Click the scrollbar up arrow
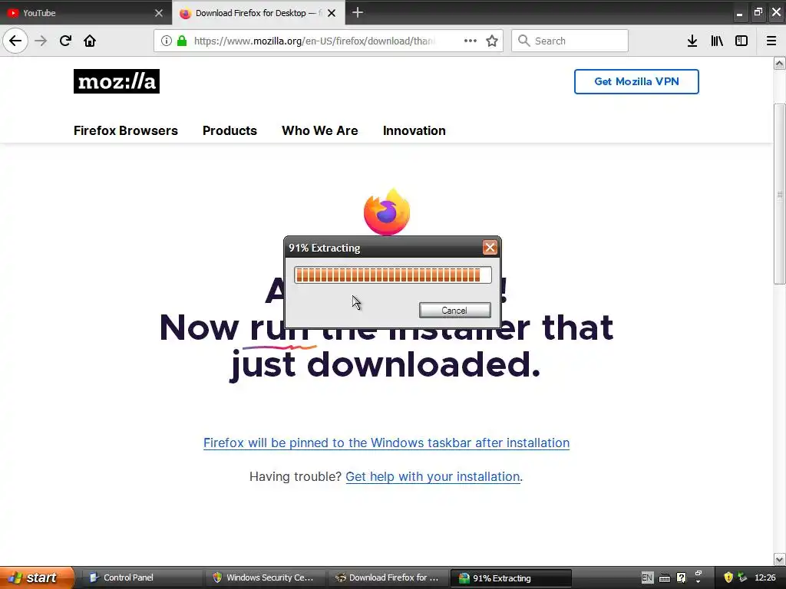Screen dimensions: 786x589 point(780,63)
